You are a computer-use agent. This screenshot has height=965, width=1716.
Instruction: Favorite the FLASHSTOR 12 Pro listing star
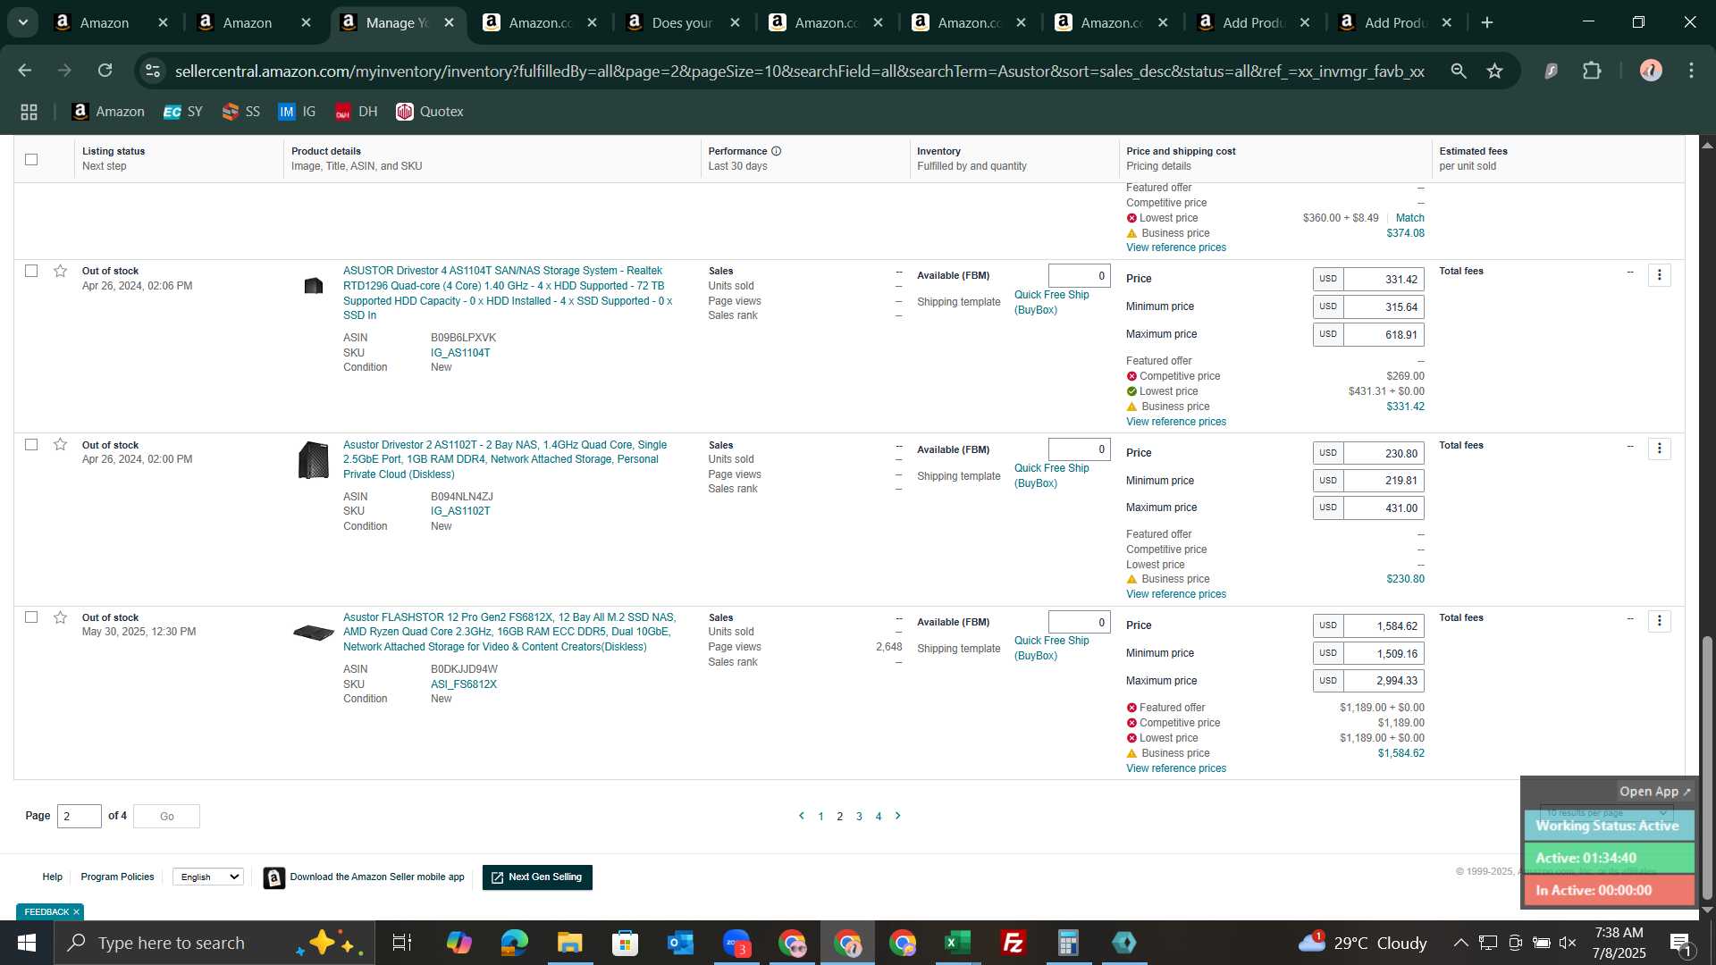(60, 617)
